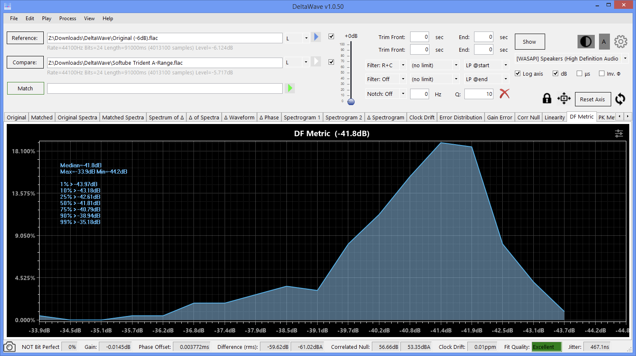
Task: Open the File menu
Action: click(x=14, y=18)
